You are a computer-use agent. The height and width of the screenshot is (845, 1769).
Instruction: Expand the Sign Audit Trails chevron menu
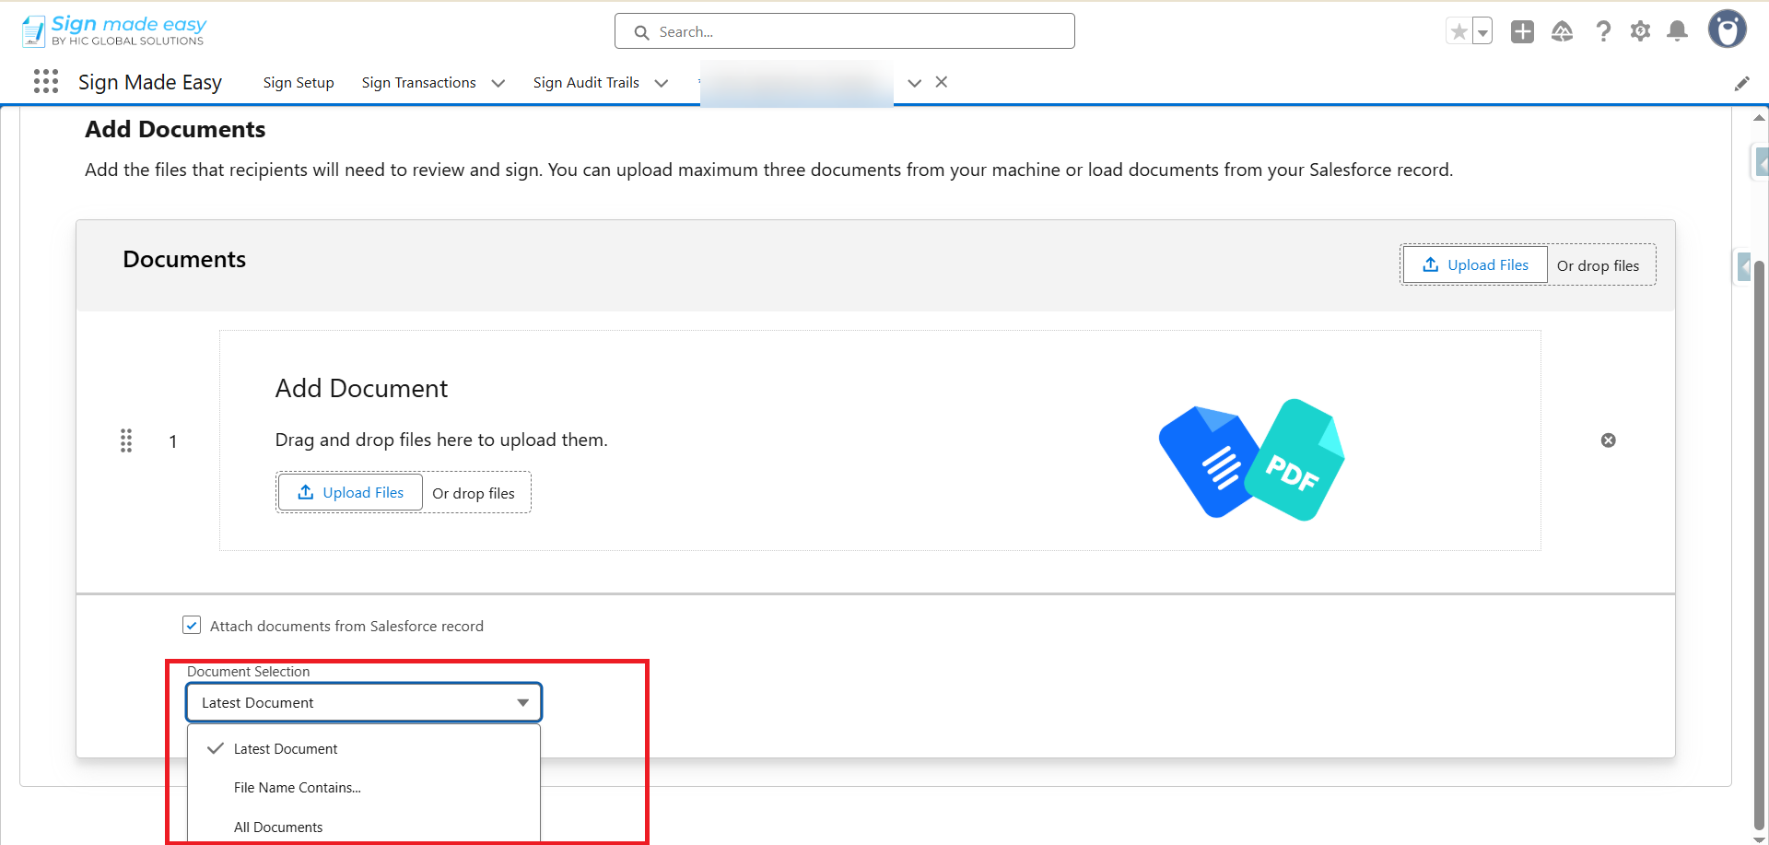(662, 83)
